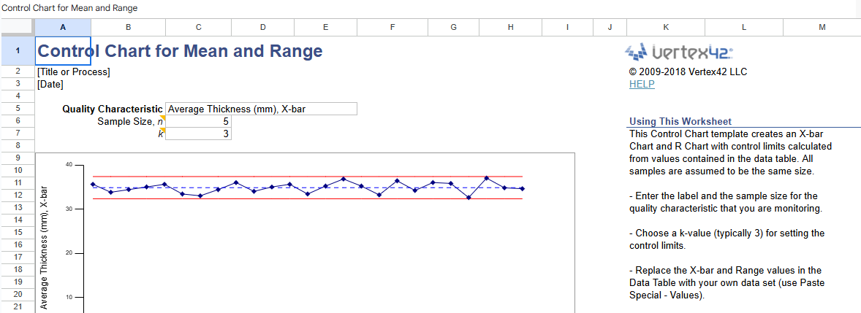The width and height of the screenshot is (861, 313).
Task: Click row 5 header
Action: (17, 109)
